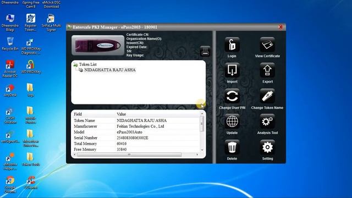The width and height of the screenshot is (352, 198).
Task: Click the Import icon
Action: coord(232,70)
